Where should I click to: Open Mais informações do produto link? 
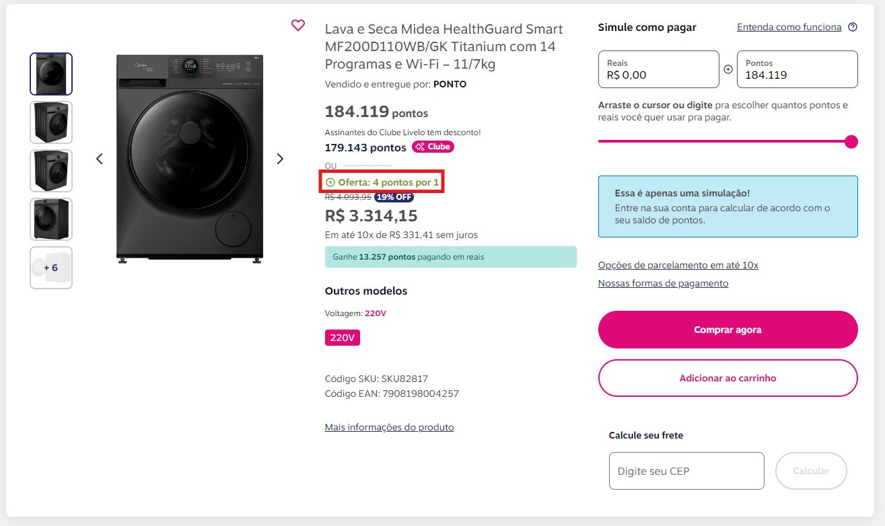pyautogui.click(x=389, y=427)
